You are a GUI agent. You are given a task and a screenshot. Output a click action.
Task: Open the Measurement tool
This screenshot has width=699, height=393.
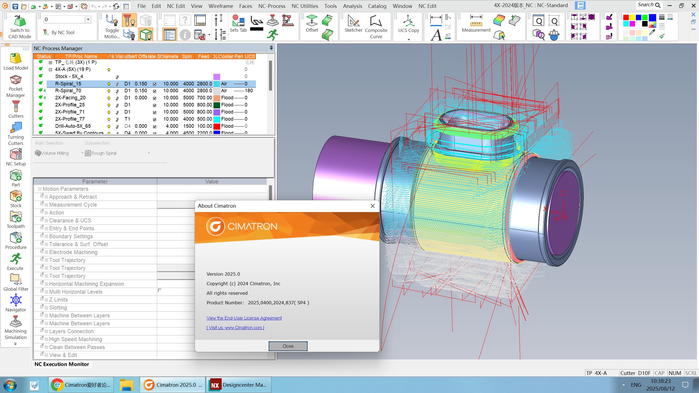tap(476, 23)
